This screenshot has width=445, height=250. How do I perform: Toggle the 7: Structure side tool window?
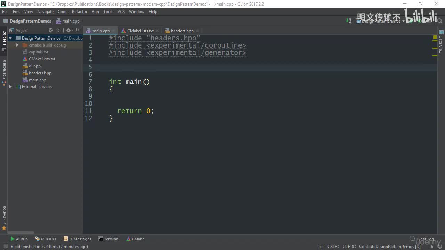click(x=4, y=73)
